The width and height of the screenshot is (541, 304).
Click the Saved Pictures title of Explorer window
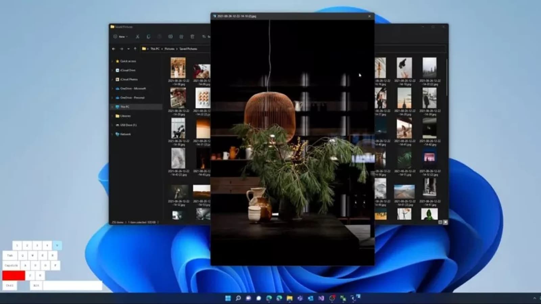(x=124, y=27)
